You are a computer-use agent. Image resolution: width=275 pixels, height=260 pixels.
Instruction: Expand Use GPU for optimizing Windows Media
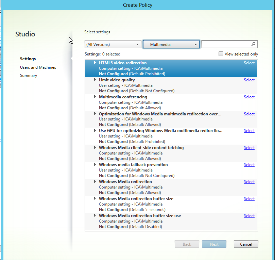(x=95, y=130)
